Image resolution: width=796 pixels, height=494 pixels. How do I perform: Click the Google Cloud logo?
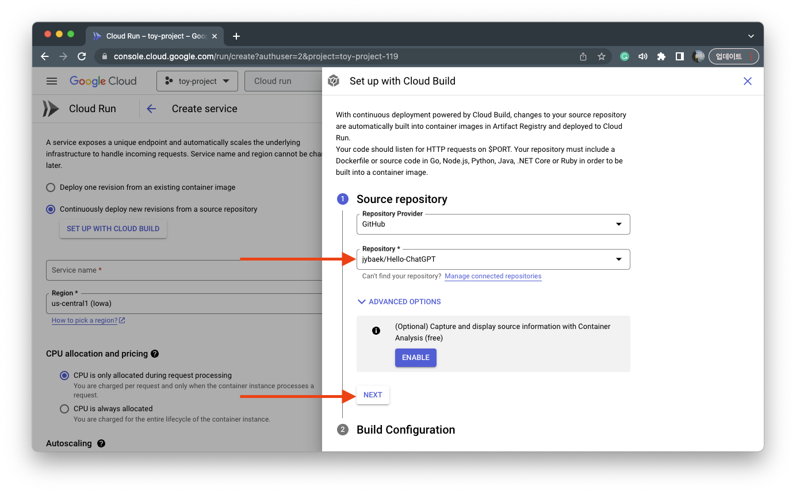[103, 81]
